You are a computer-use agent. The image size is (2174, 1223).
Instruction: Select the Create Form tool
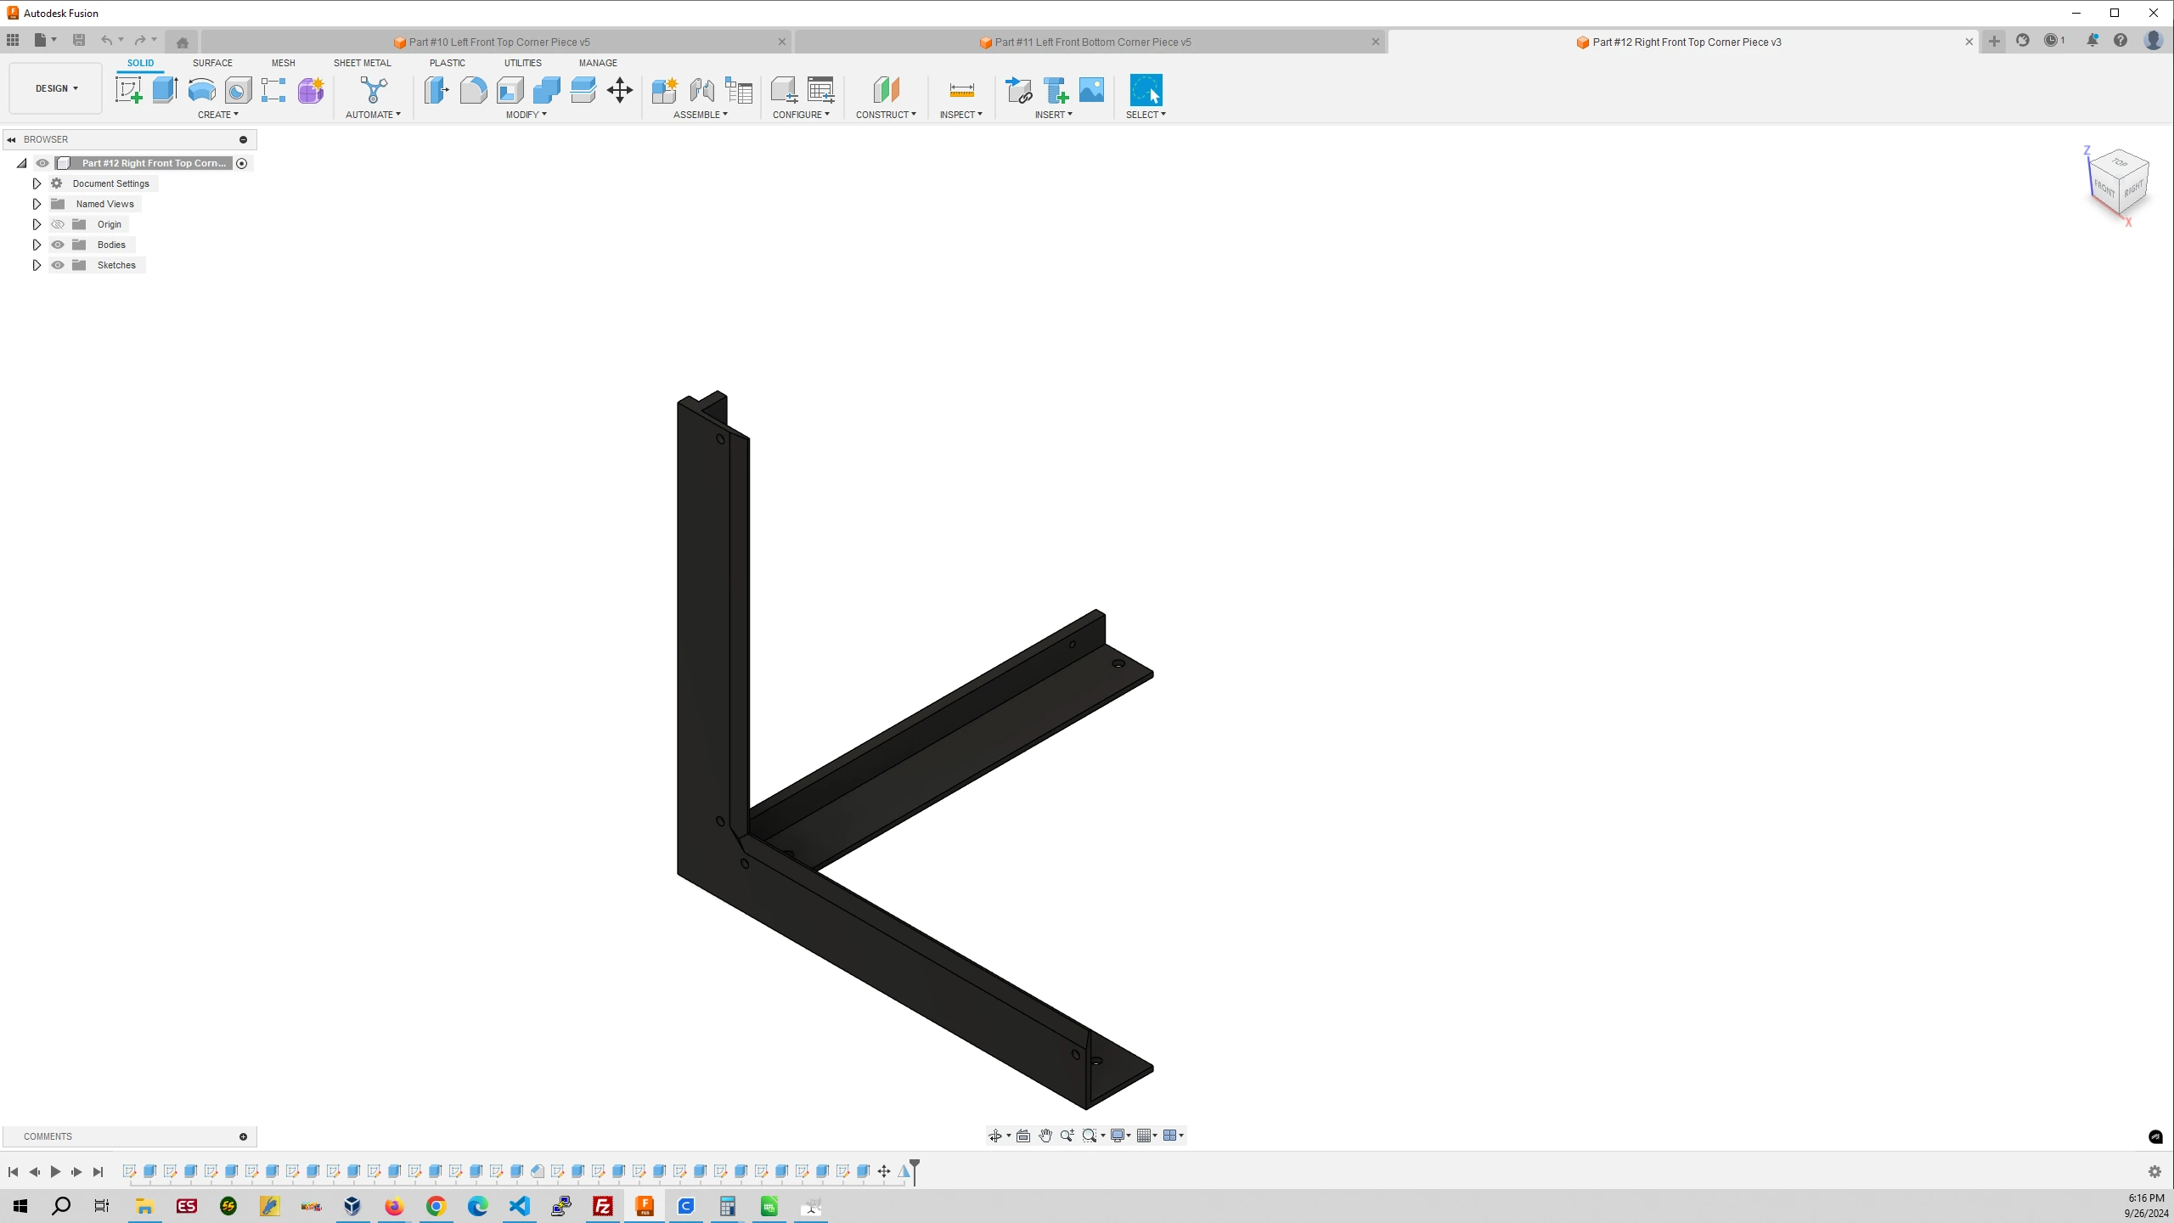click(x=311, y=90)
